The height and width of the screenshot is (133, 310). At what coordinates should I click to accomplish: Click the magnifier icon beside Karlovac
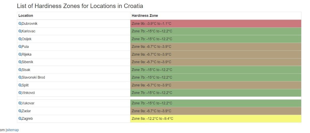tap(20, 31)
